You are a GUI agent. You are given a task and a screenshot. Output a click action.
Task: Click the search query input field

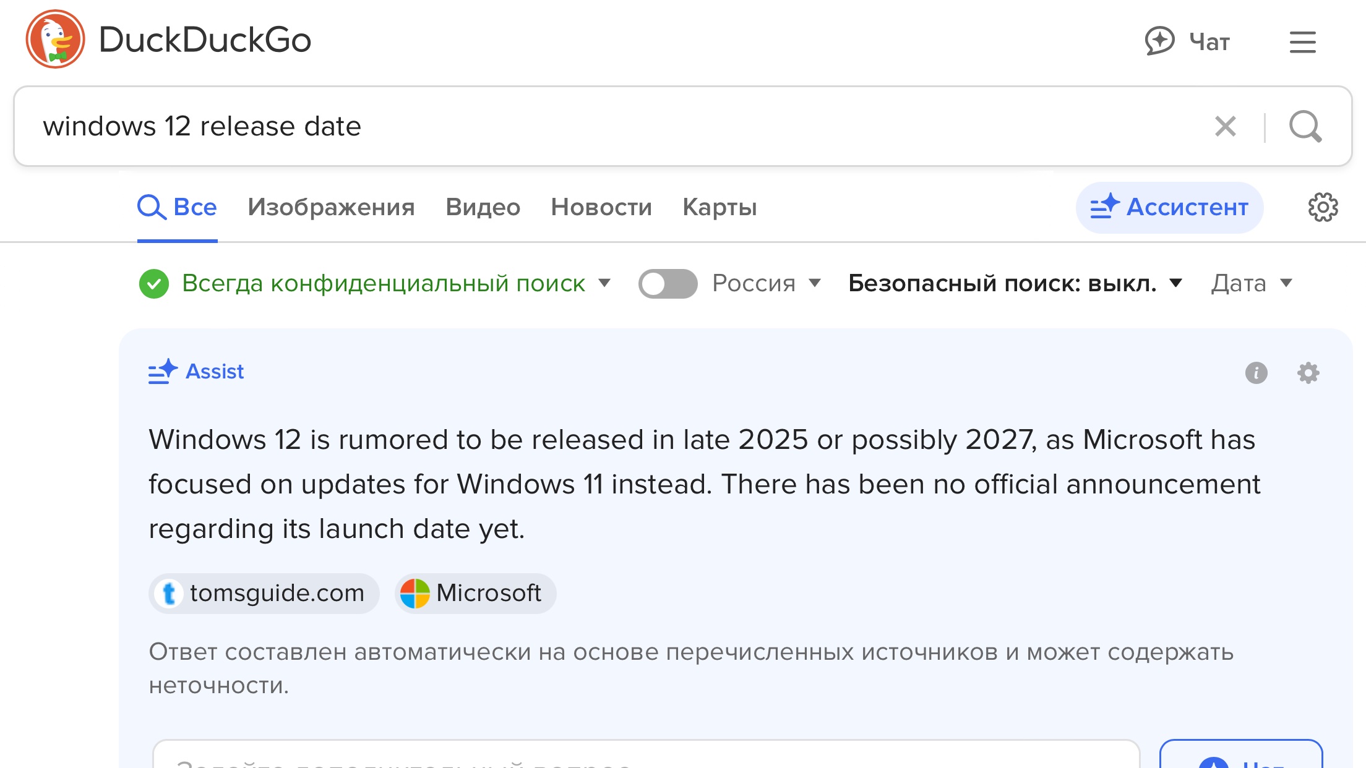(x=619, y=126)
